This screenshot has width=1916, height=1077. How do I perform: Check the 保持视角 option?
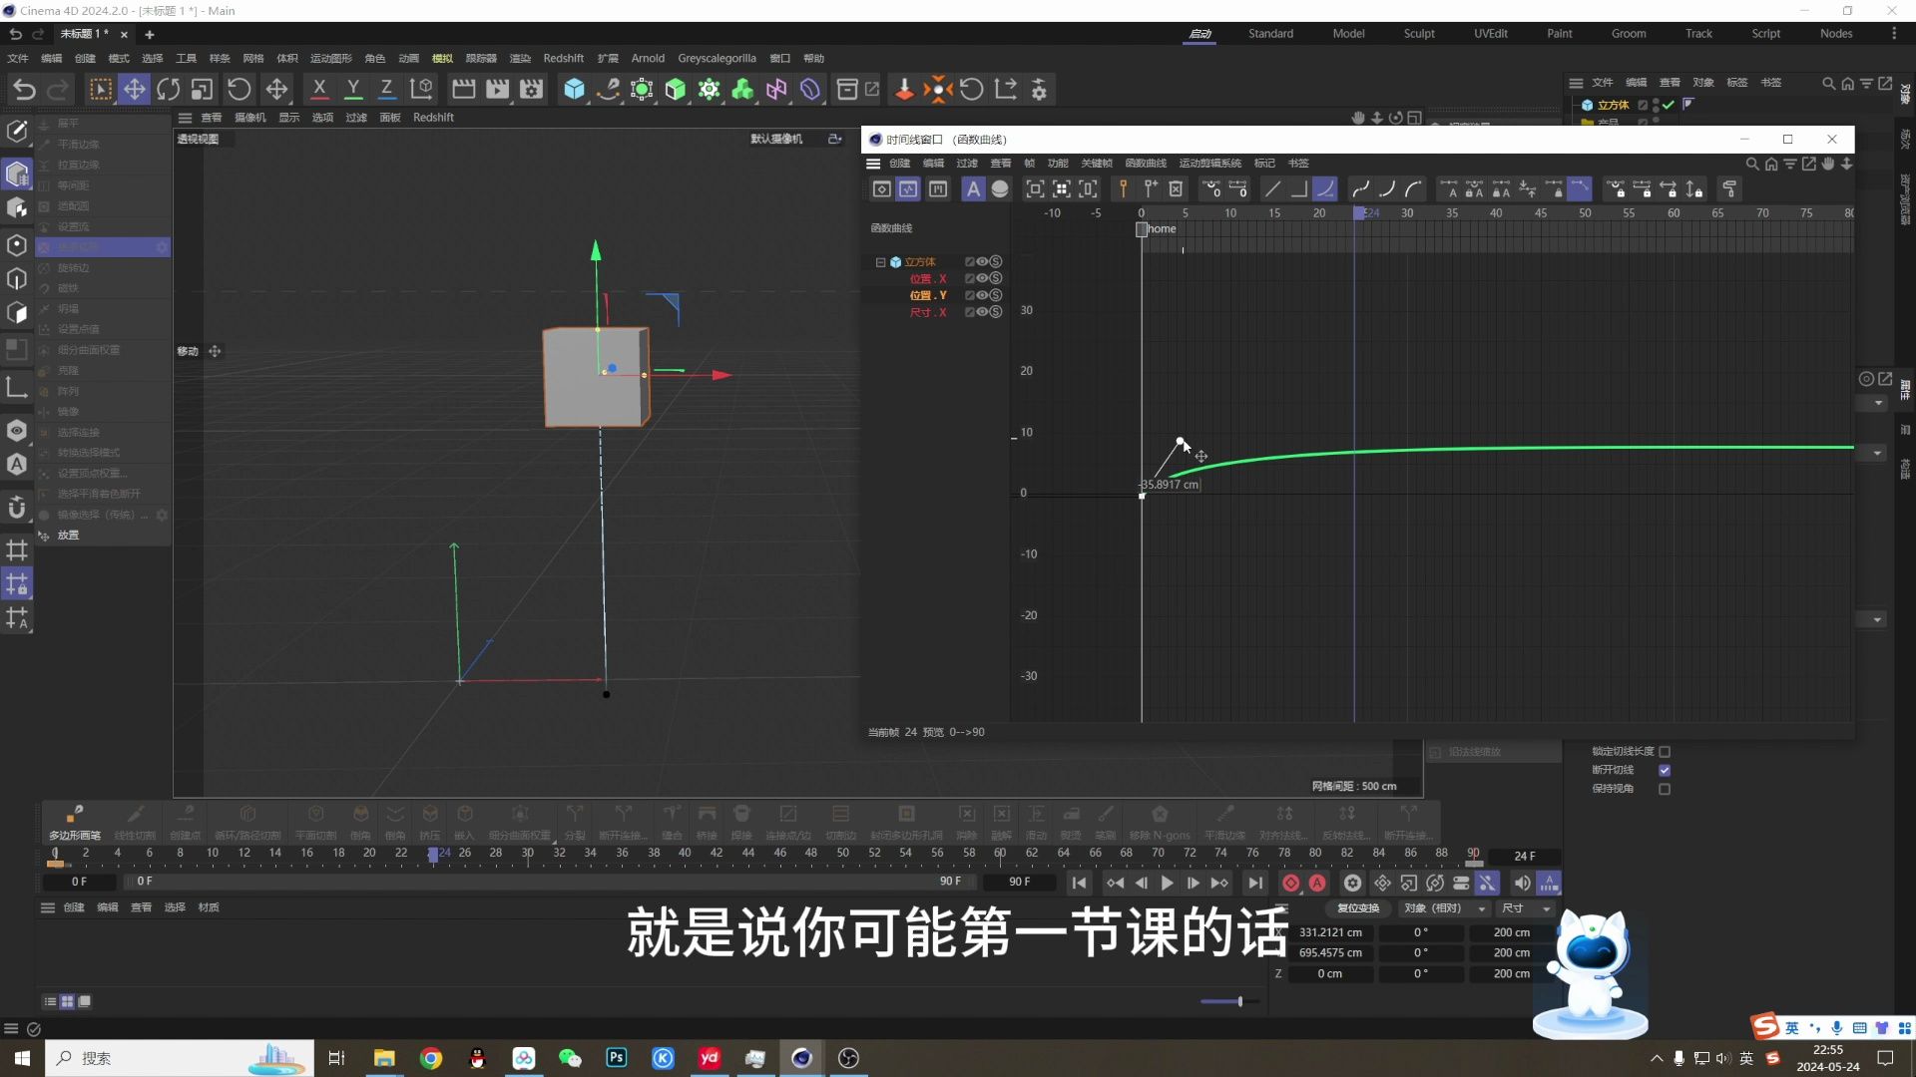1665,788
